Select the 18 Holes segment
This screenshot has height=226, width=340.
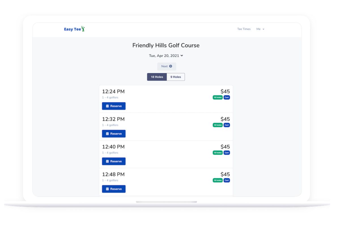tap(156, 77)
